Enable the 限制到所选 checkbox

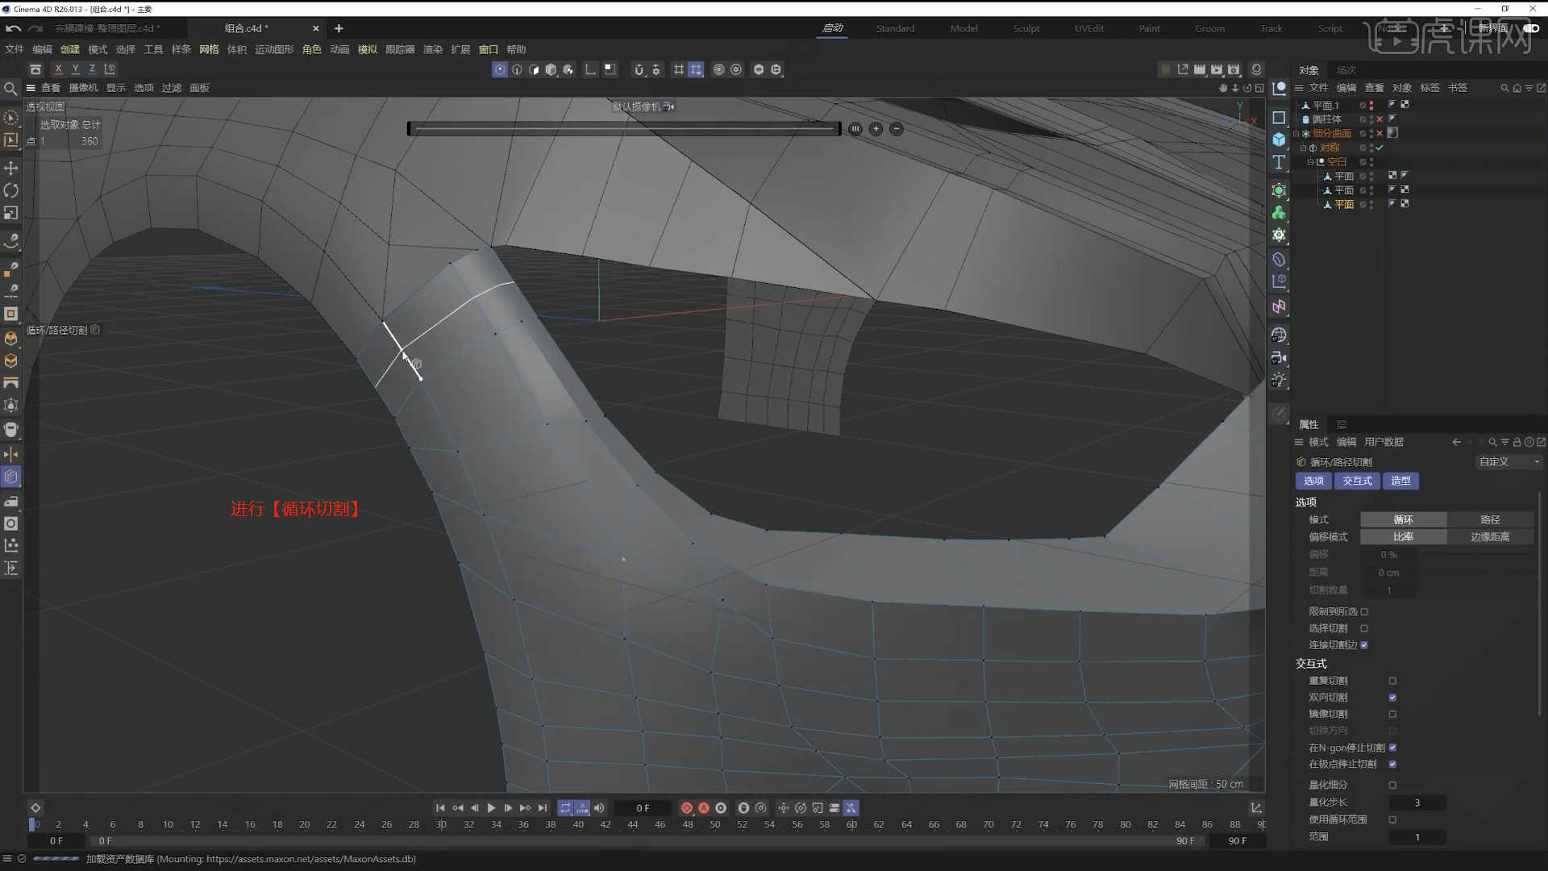pos(1364,612)
